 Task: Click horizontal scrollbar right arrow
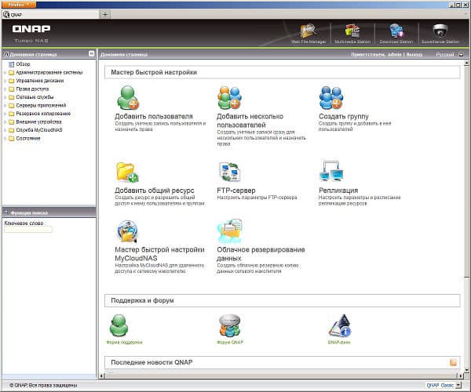pyautogui.click(x=461, y=376)
